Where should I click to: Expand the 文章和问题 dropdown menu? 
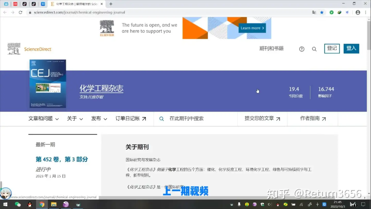44,119
